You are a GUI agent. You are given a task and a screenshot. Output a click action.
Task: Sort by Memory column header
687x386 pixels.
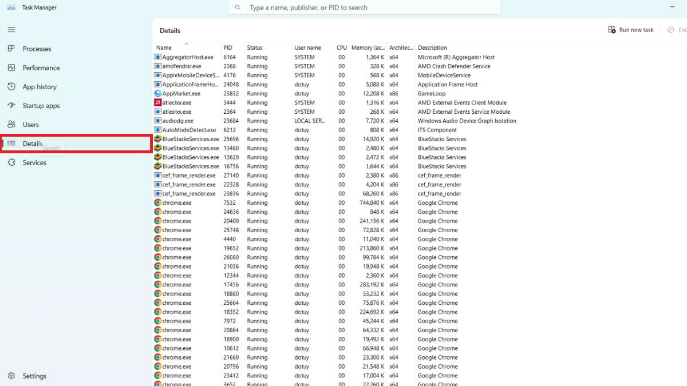(368, 48)
